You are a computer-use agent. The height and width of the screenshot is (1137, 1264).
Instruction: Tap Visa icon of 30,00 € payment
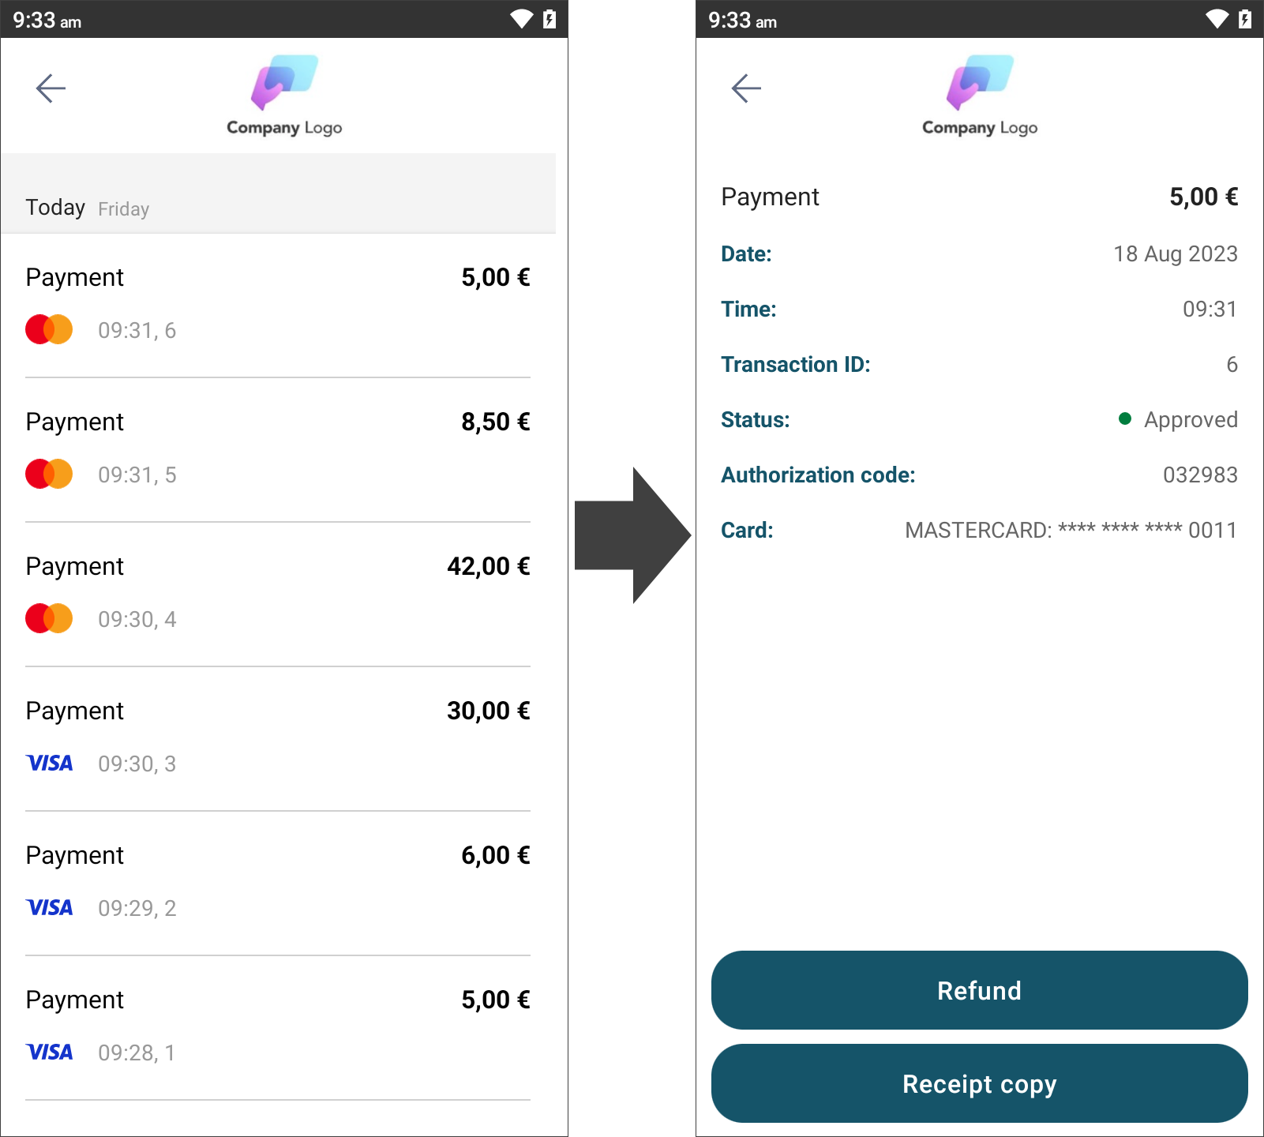[x=49, y=763]
